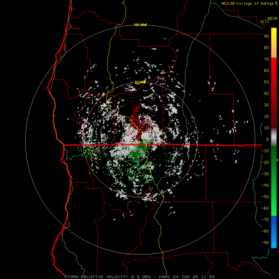Click the blue segment of velocity color bar

pyautogui.click(x=274, y=232)
